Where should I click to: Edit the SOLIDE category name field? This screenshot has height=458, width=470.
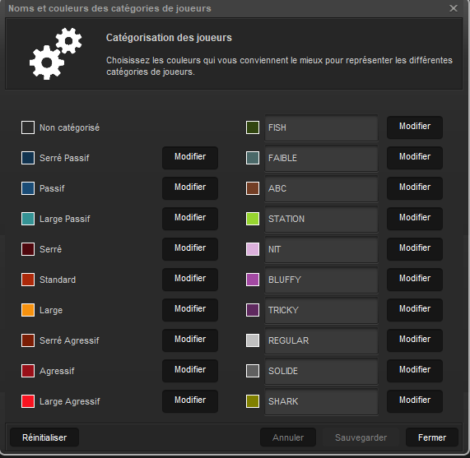[321, 371]
